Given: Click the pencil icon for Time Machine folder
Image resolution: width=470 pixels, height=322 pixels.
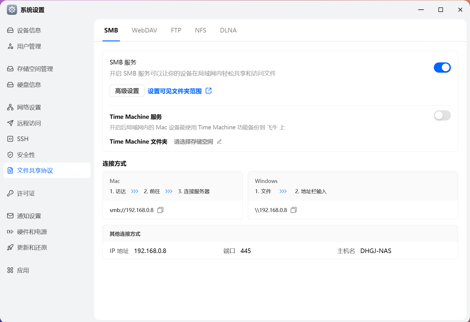Looking at the screenshot, I should click(219, 142).
